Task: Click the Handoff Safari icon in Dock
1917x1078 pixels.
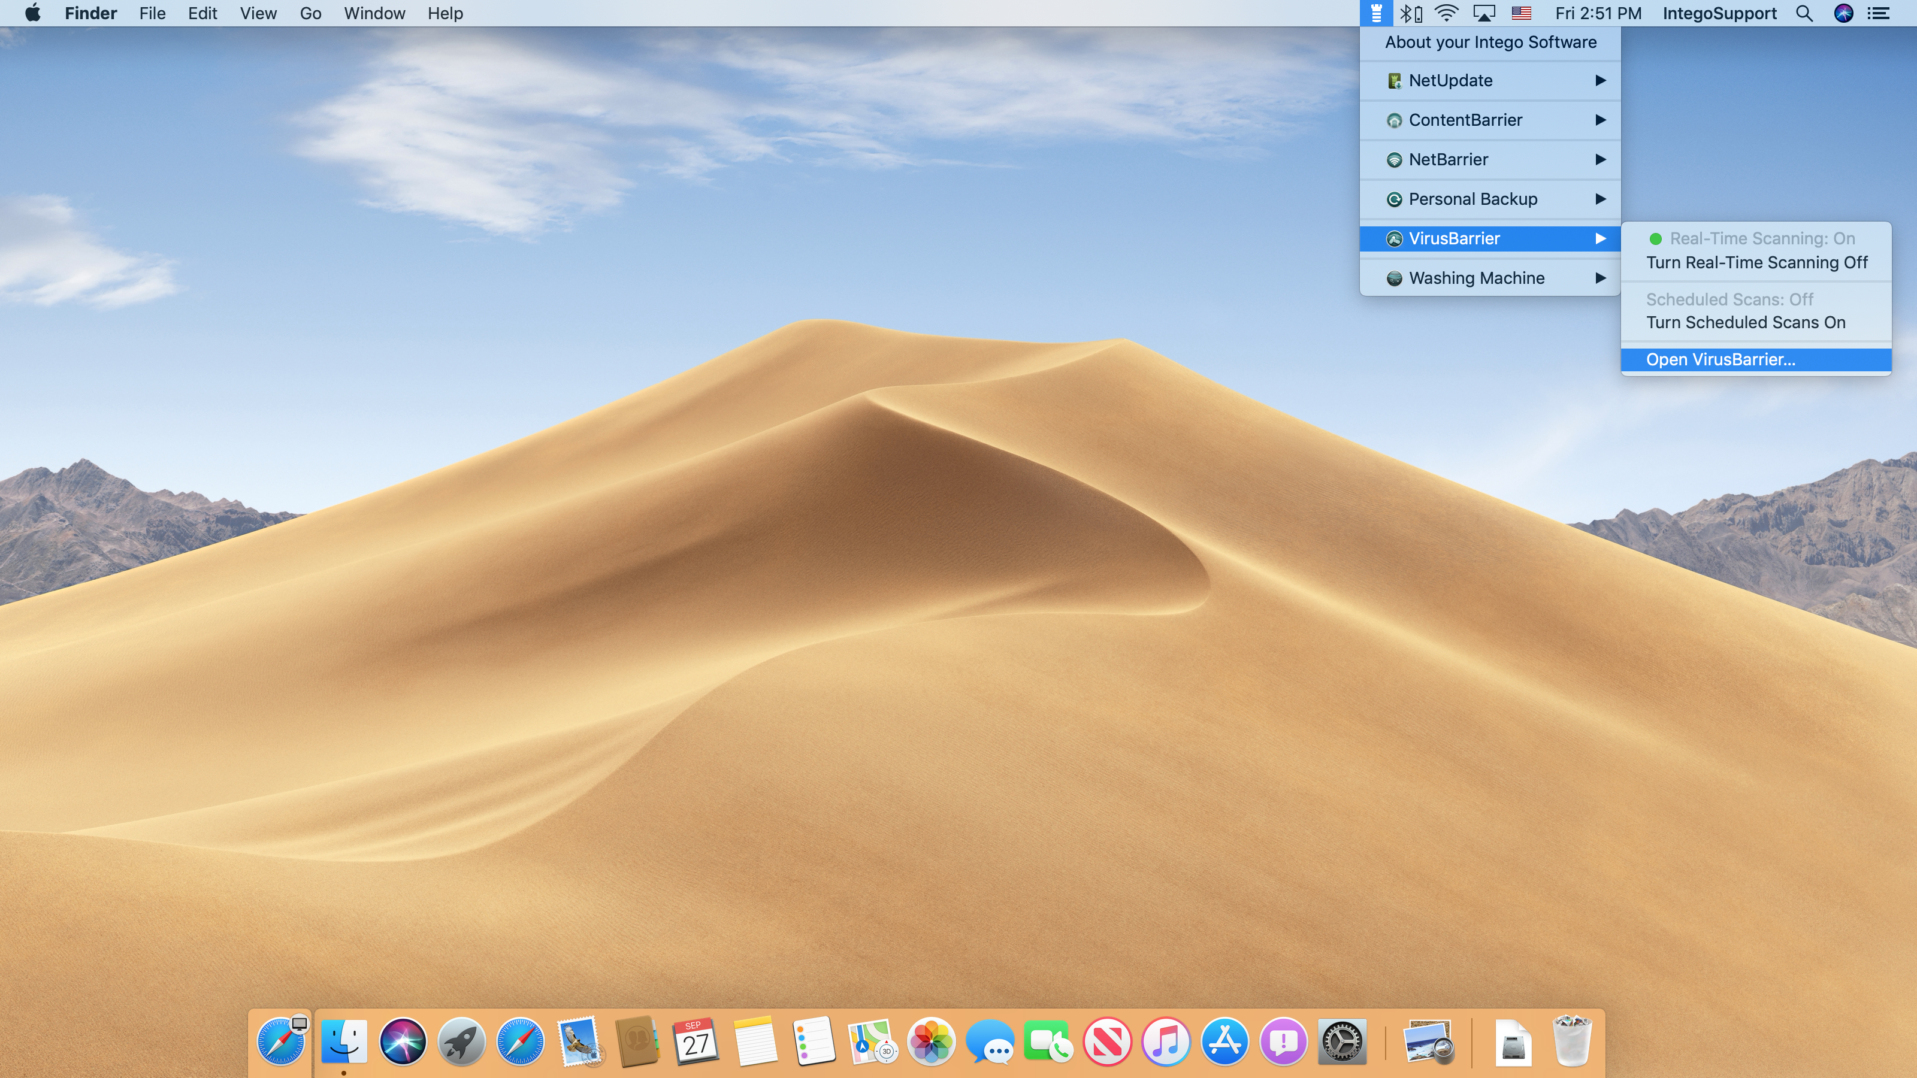Action: (x=282, y=1041)
